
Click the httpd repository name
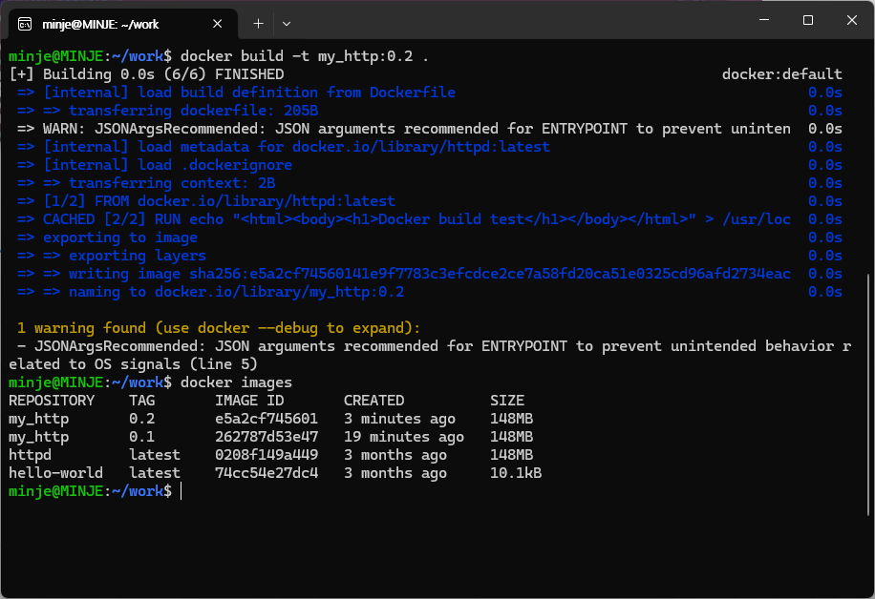click(31, 455)
